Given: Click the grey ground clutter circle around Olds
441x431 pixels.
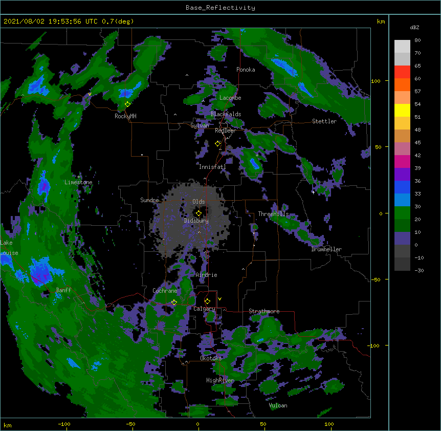Looking at the screenshot, I should [x=192, y=219].
